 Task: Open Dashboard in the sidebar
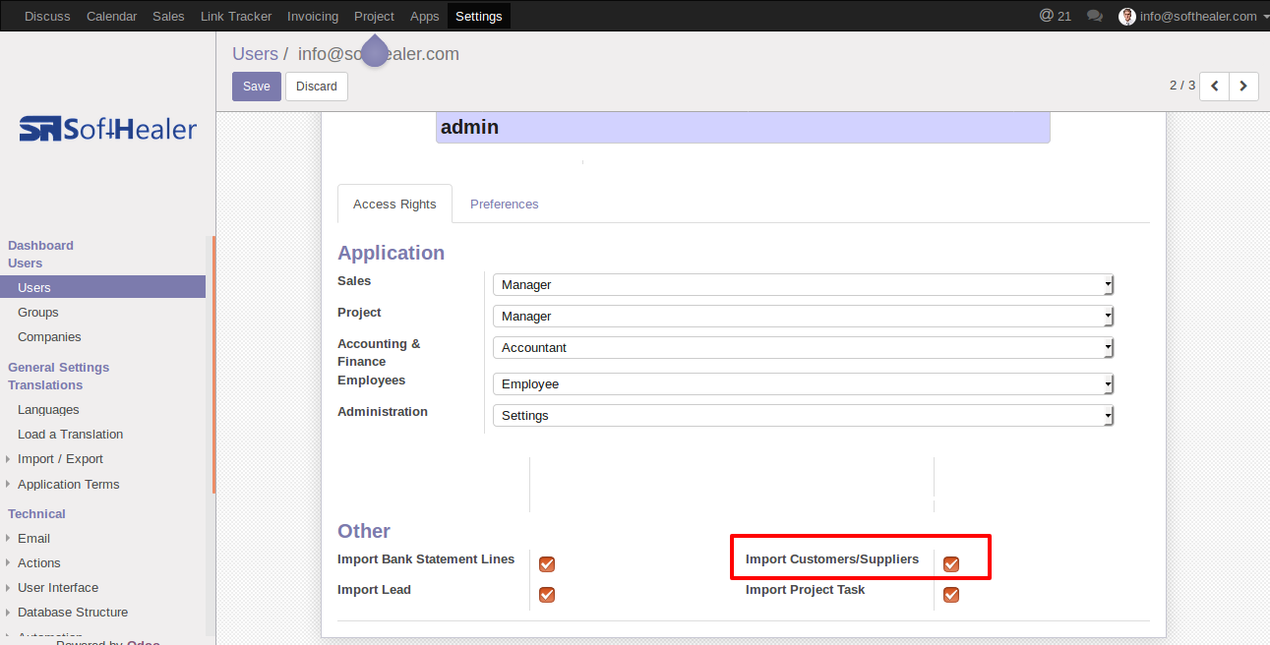click(40, 246)
